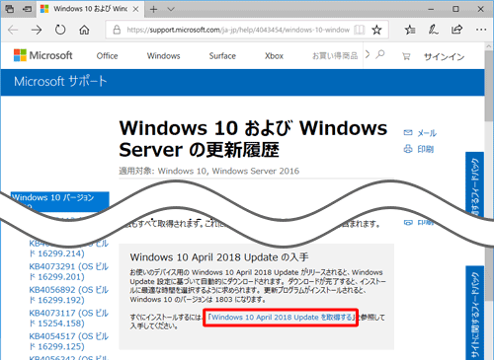The height and width of the screenshot is (360, 494).
Task: Select Windows 10 バージョン sidebar item
Action: coord(60,200)
